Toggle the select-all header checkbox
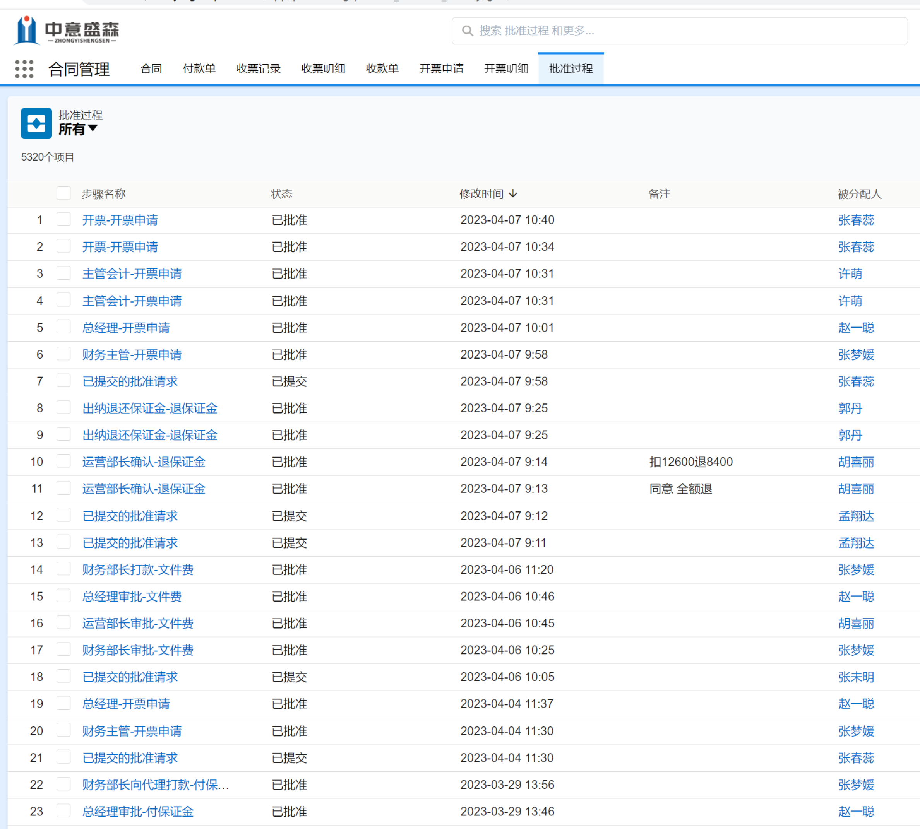Viewport: 920px width, 829px height. (x=63, y=193)
